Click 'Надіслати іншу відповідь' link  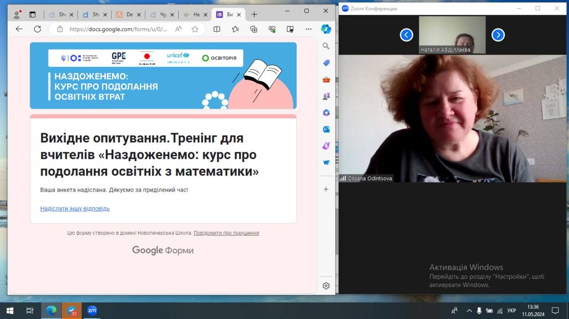pyautogui.click(x=75, y=209)
